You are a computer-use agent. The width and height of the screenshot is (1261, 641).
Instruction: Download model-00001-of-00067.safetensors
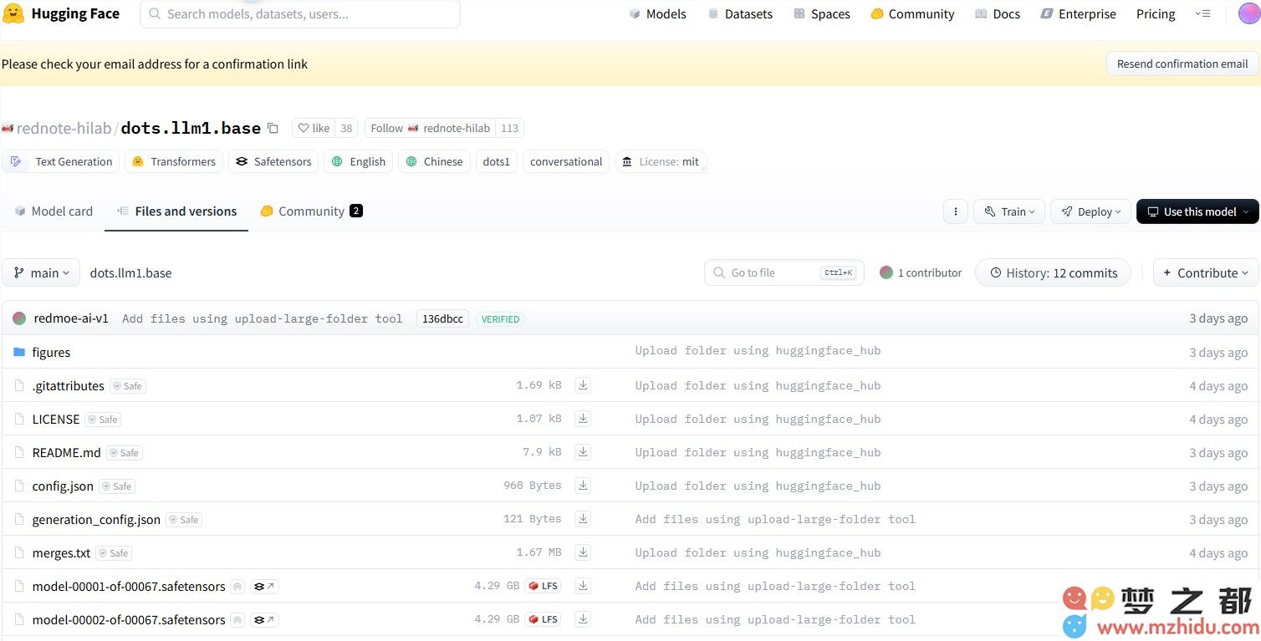(x=583, y=586)
